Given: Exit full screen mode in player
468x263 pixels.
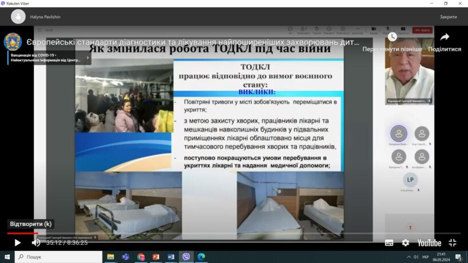Looking at the screenshot, I should point(453,242).
